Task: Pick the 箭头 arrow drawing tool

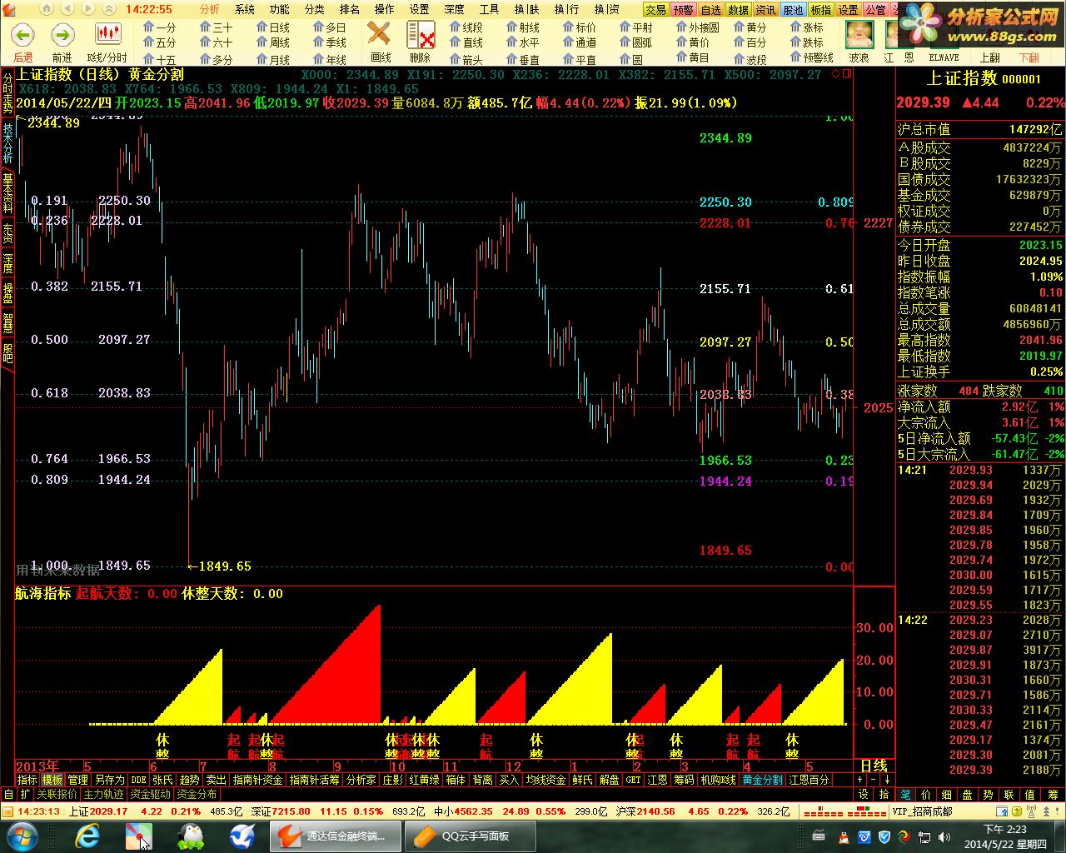Action: [x=466, y=59]
